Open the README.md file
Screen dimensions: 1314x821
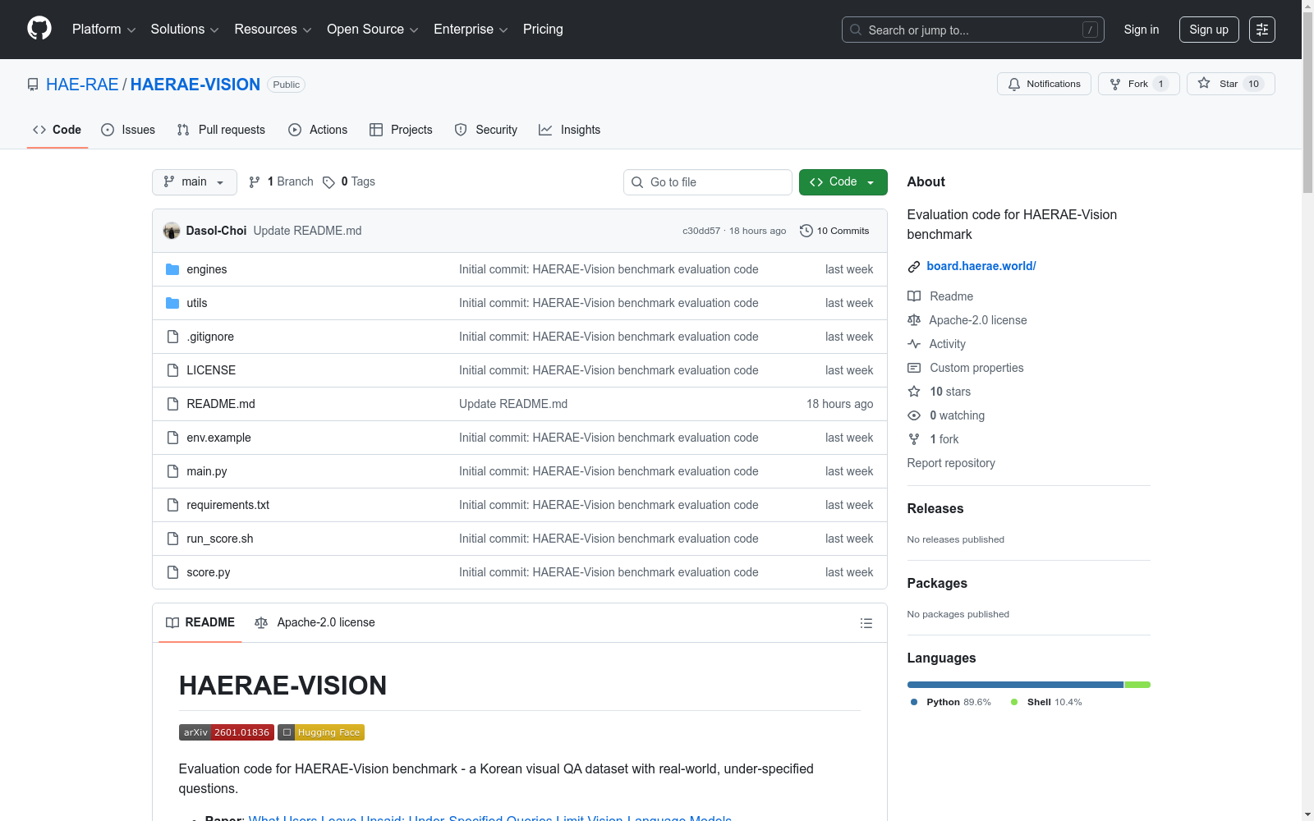click(x=221, y=404)
